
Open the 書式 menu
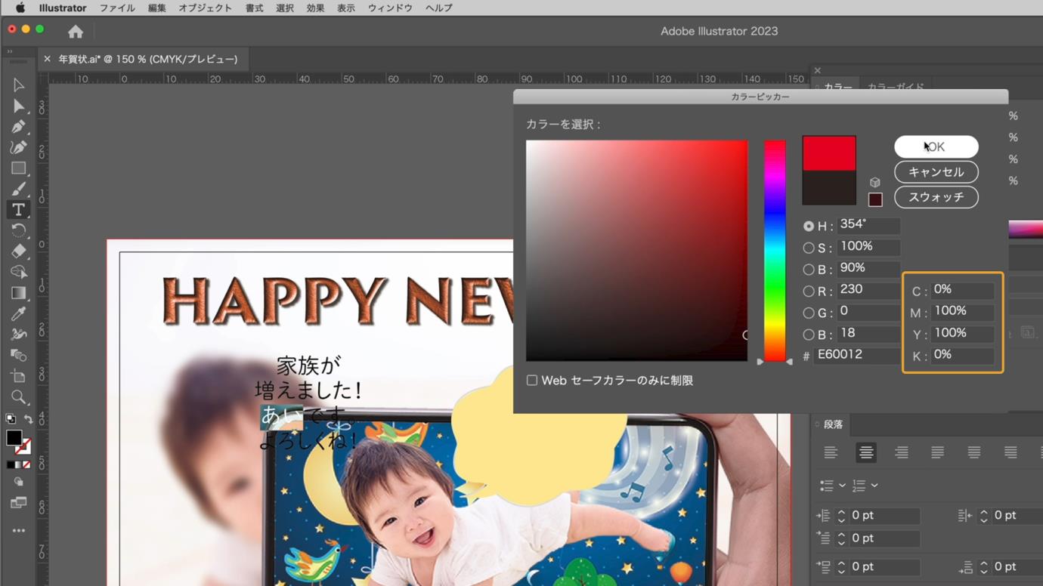254,8
